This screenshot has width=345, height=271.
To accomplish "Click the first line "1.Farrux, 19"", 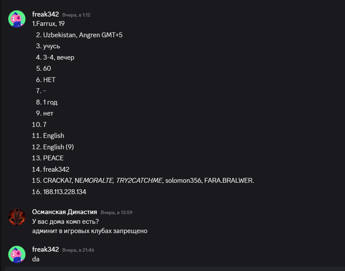I will click(x=48, y=24).
